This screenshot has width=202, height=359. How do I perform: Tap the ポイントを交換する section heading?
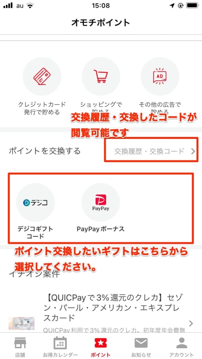(45, 151)
